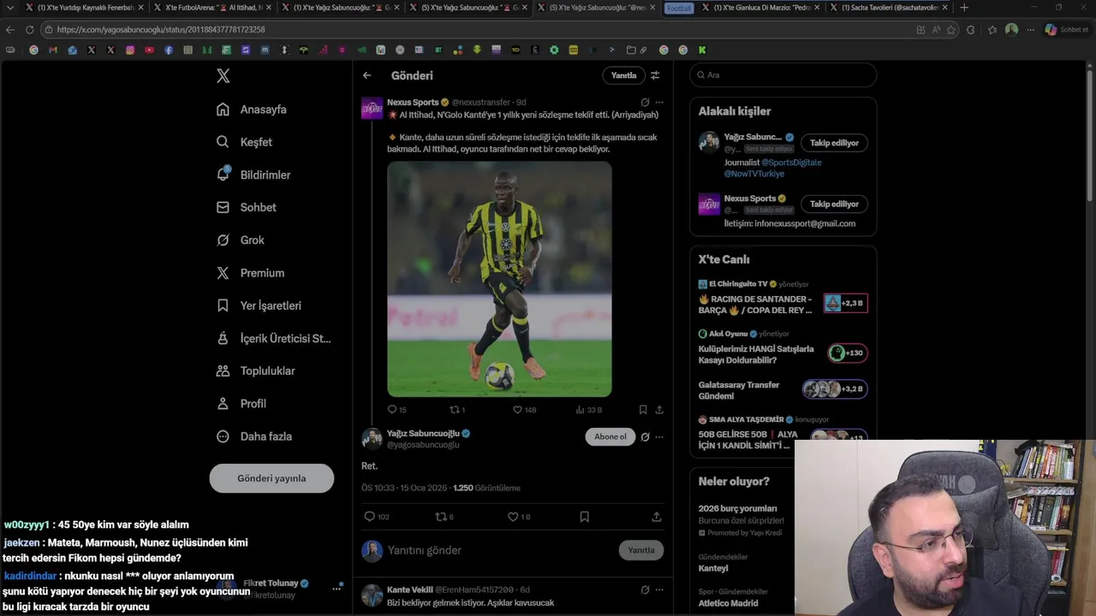
Task: Open @SportsDigitale mention link
Action: coord(791,163)
